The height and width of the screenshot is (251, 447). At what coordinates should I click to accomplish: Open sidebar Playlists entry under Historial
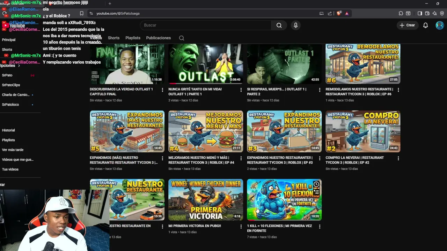[8, 140]
